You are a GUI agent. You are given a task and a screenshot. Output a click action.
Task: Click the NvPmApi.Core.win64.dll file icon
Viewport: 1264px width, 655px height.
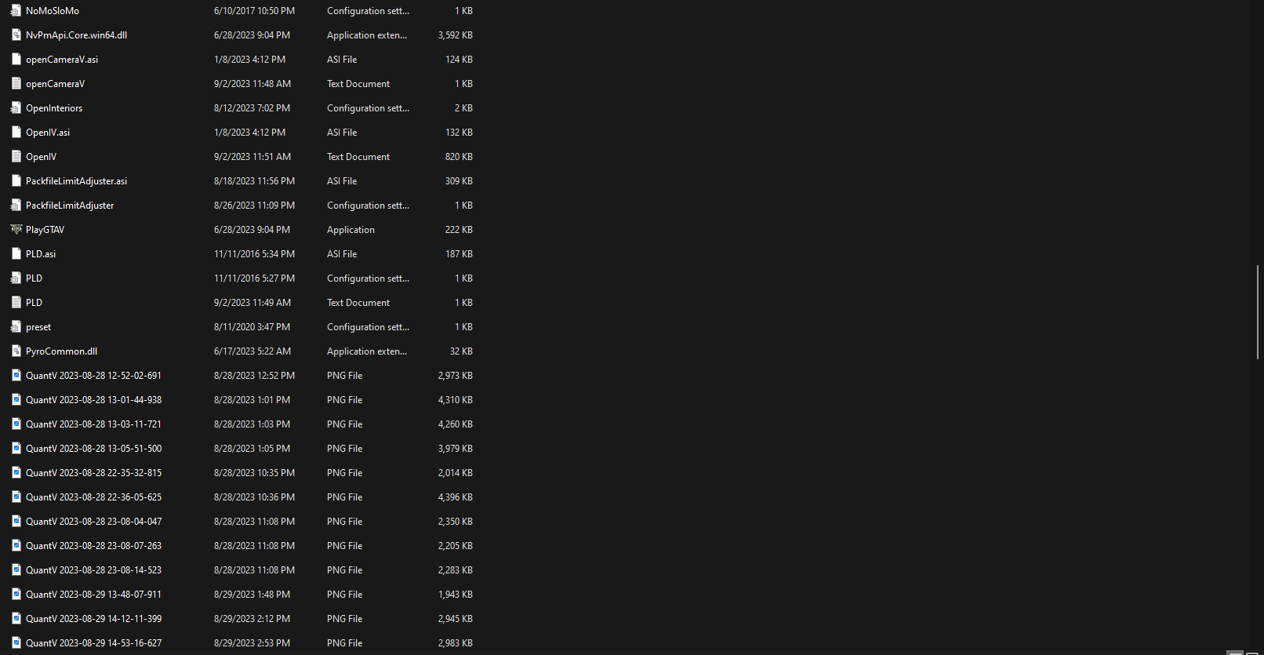click(x=16, y=35)
